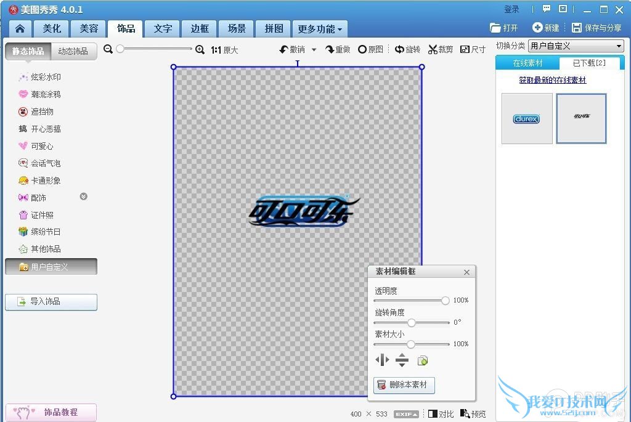Image resolution: width=631 pixels, height=422 pixels.
Task: Open 缤纷节日 category
Action: pos(40,232)
